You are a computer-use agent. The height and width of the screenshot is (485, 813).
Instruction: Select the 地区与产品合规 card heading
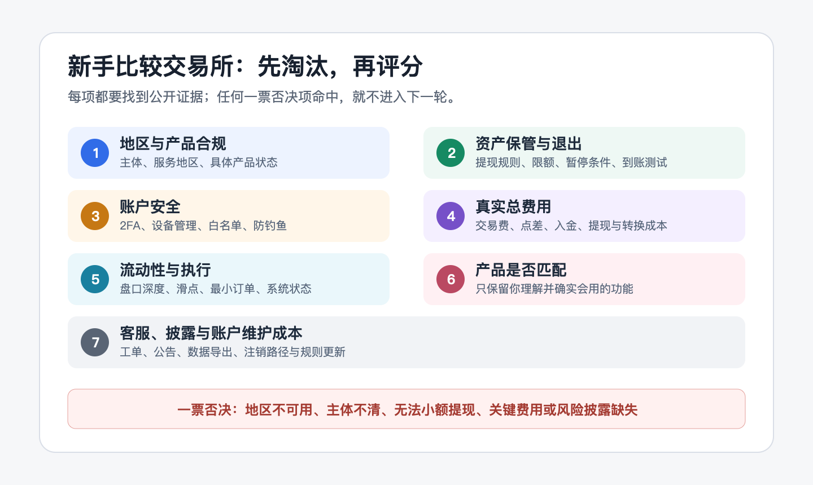coord(173,144)
